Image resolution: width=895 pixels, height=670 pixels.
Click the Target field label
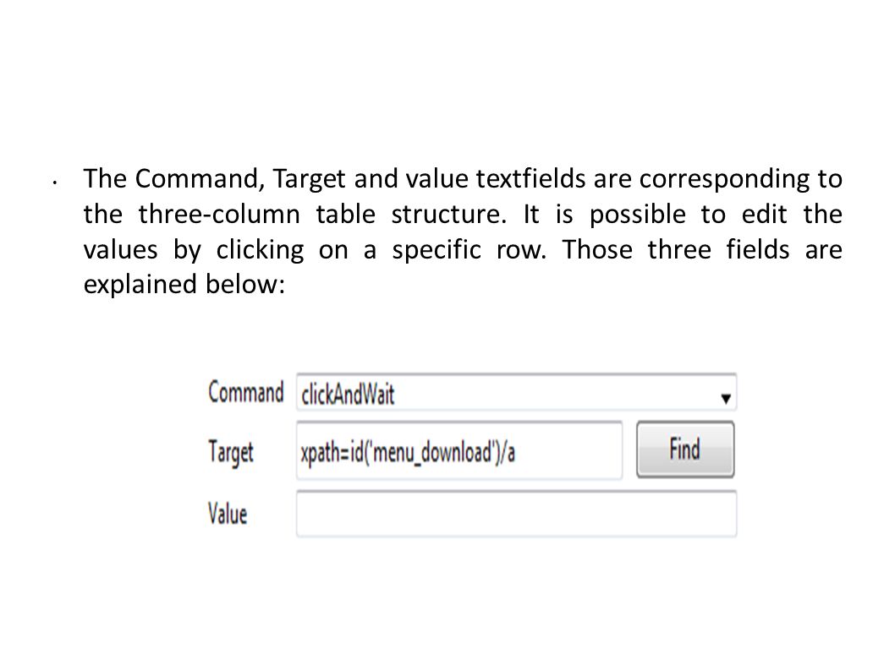click(x=231, y=453)
